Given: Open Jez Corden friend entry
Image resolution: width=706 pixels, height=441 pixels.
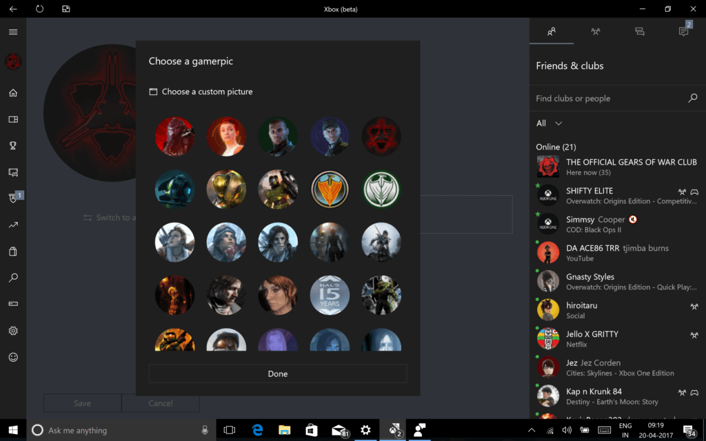Looking at the screenshot, I should (x=617, y=367).
